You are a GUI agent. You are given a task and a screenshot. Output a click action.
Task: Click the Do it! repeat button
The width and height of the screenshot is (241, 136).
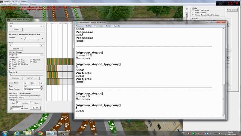(x=35, y=108)
